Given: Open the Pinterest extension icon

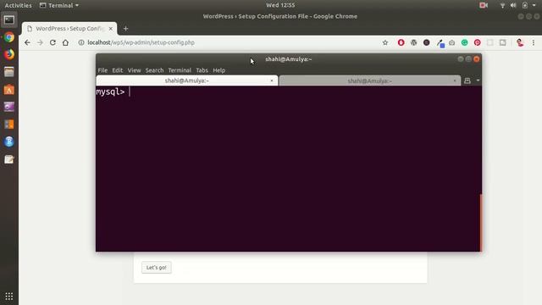Looking at the screenshot, I should click(478, 42).
